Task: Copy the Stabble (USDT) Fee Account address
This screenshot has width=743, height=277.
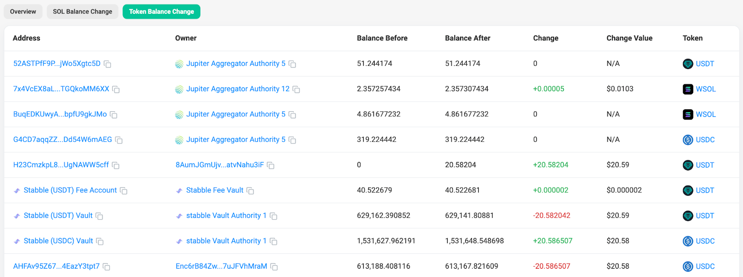Action: pyautogui.click(x=124, y=191)
